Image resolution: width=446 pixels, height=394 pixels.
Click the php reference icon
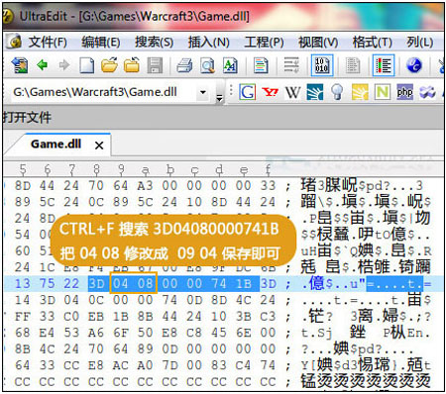(x=404, y=92)
